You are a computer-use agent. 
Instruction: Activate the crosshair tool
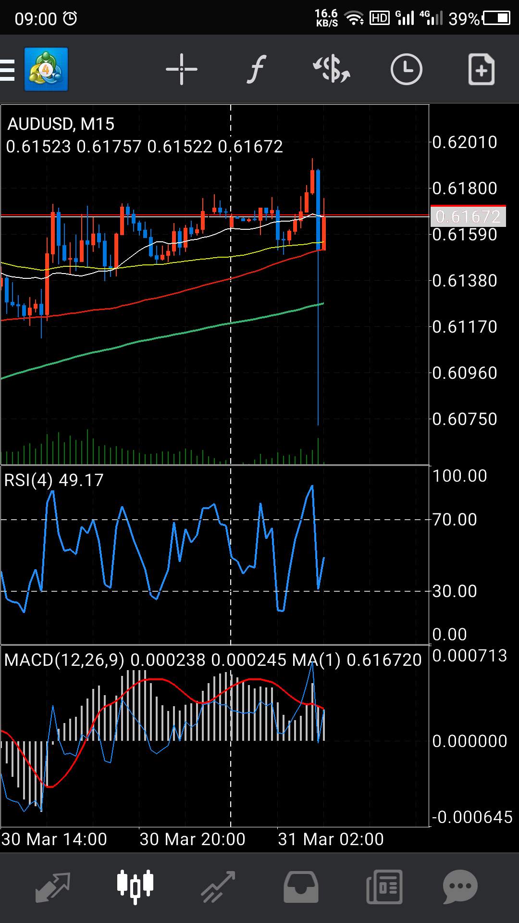pyautogui.click(x=182, y=70)
